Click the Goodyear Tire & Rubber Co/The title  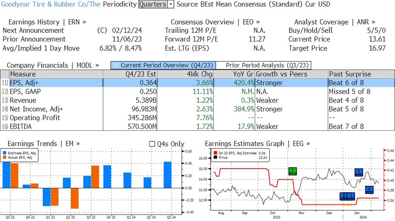51,4
